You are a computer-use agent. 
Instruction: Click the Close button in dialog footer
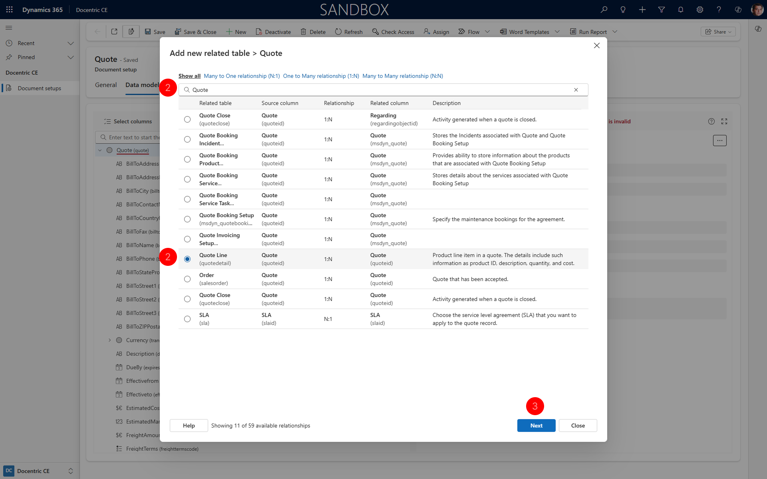(578, 426)
